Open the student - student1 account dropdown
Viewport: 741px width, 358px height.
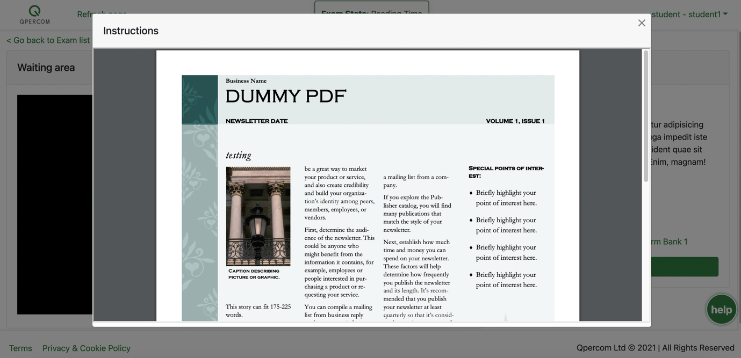click(689, 14)
